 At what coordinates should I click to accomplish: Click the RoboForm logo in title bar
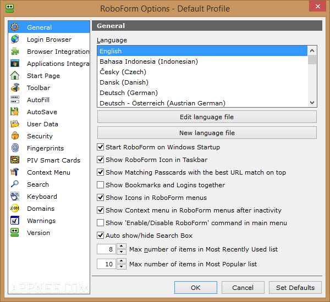[x=9, y=8]
